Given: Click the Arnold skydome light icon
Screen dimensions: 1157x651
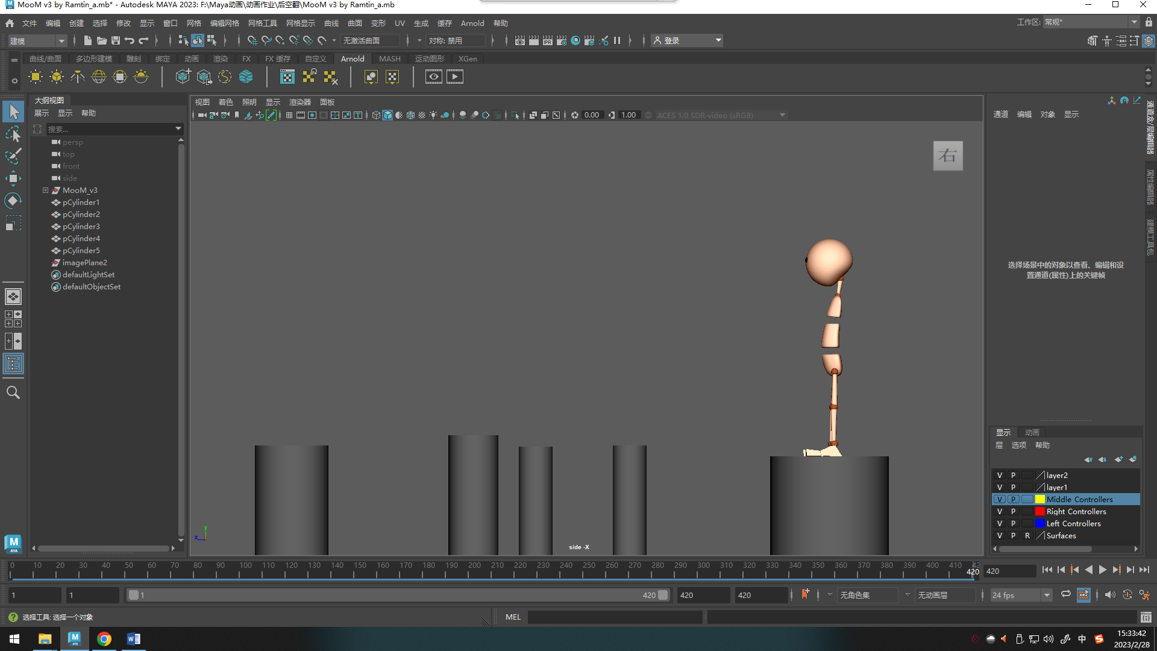Looking at the screenshot, I should (x=98, y=77).
